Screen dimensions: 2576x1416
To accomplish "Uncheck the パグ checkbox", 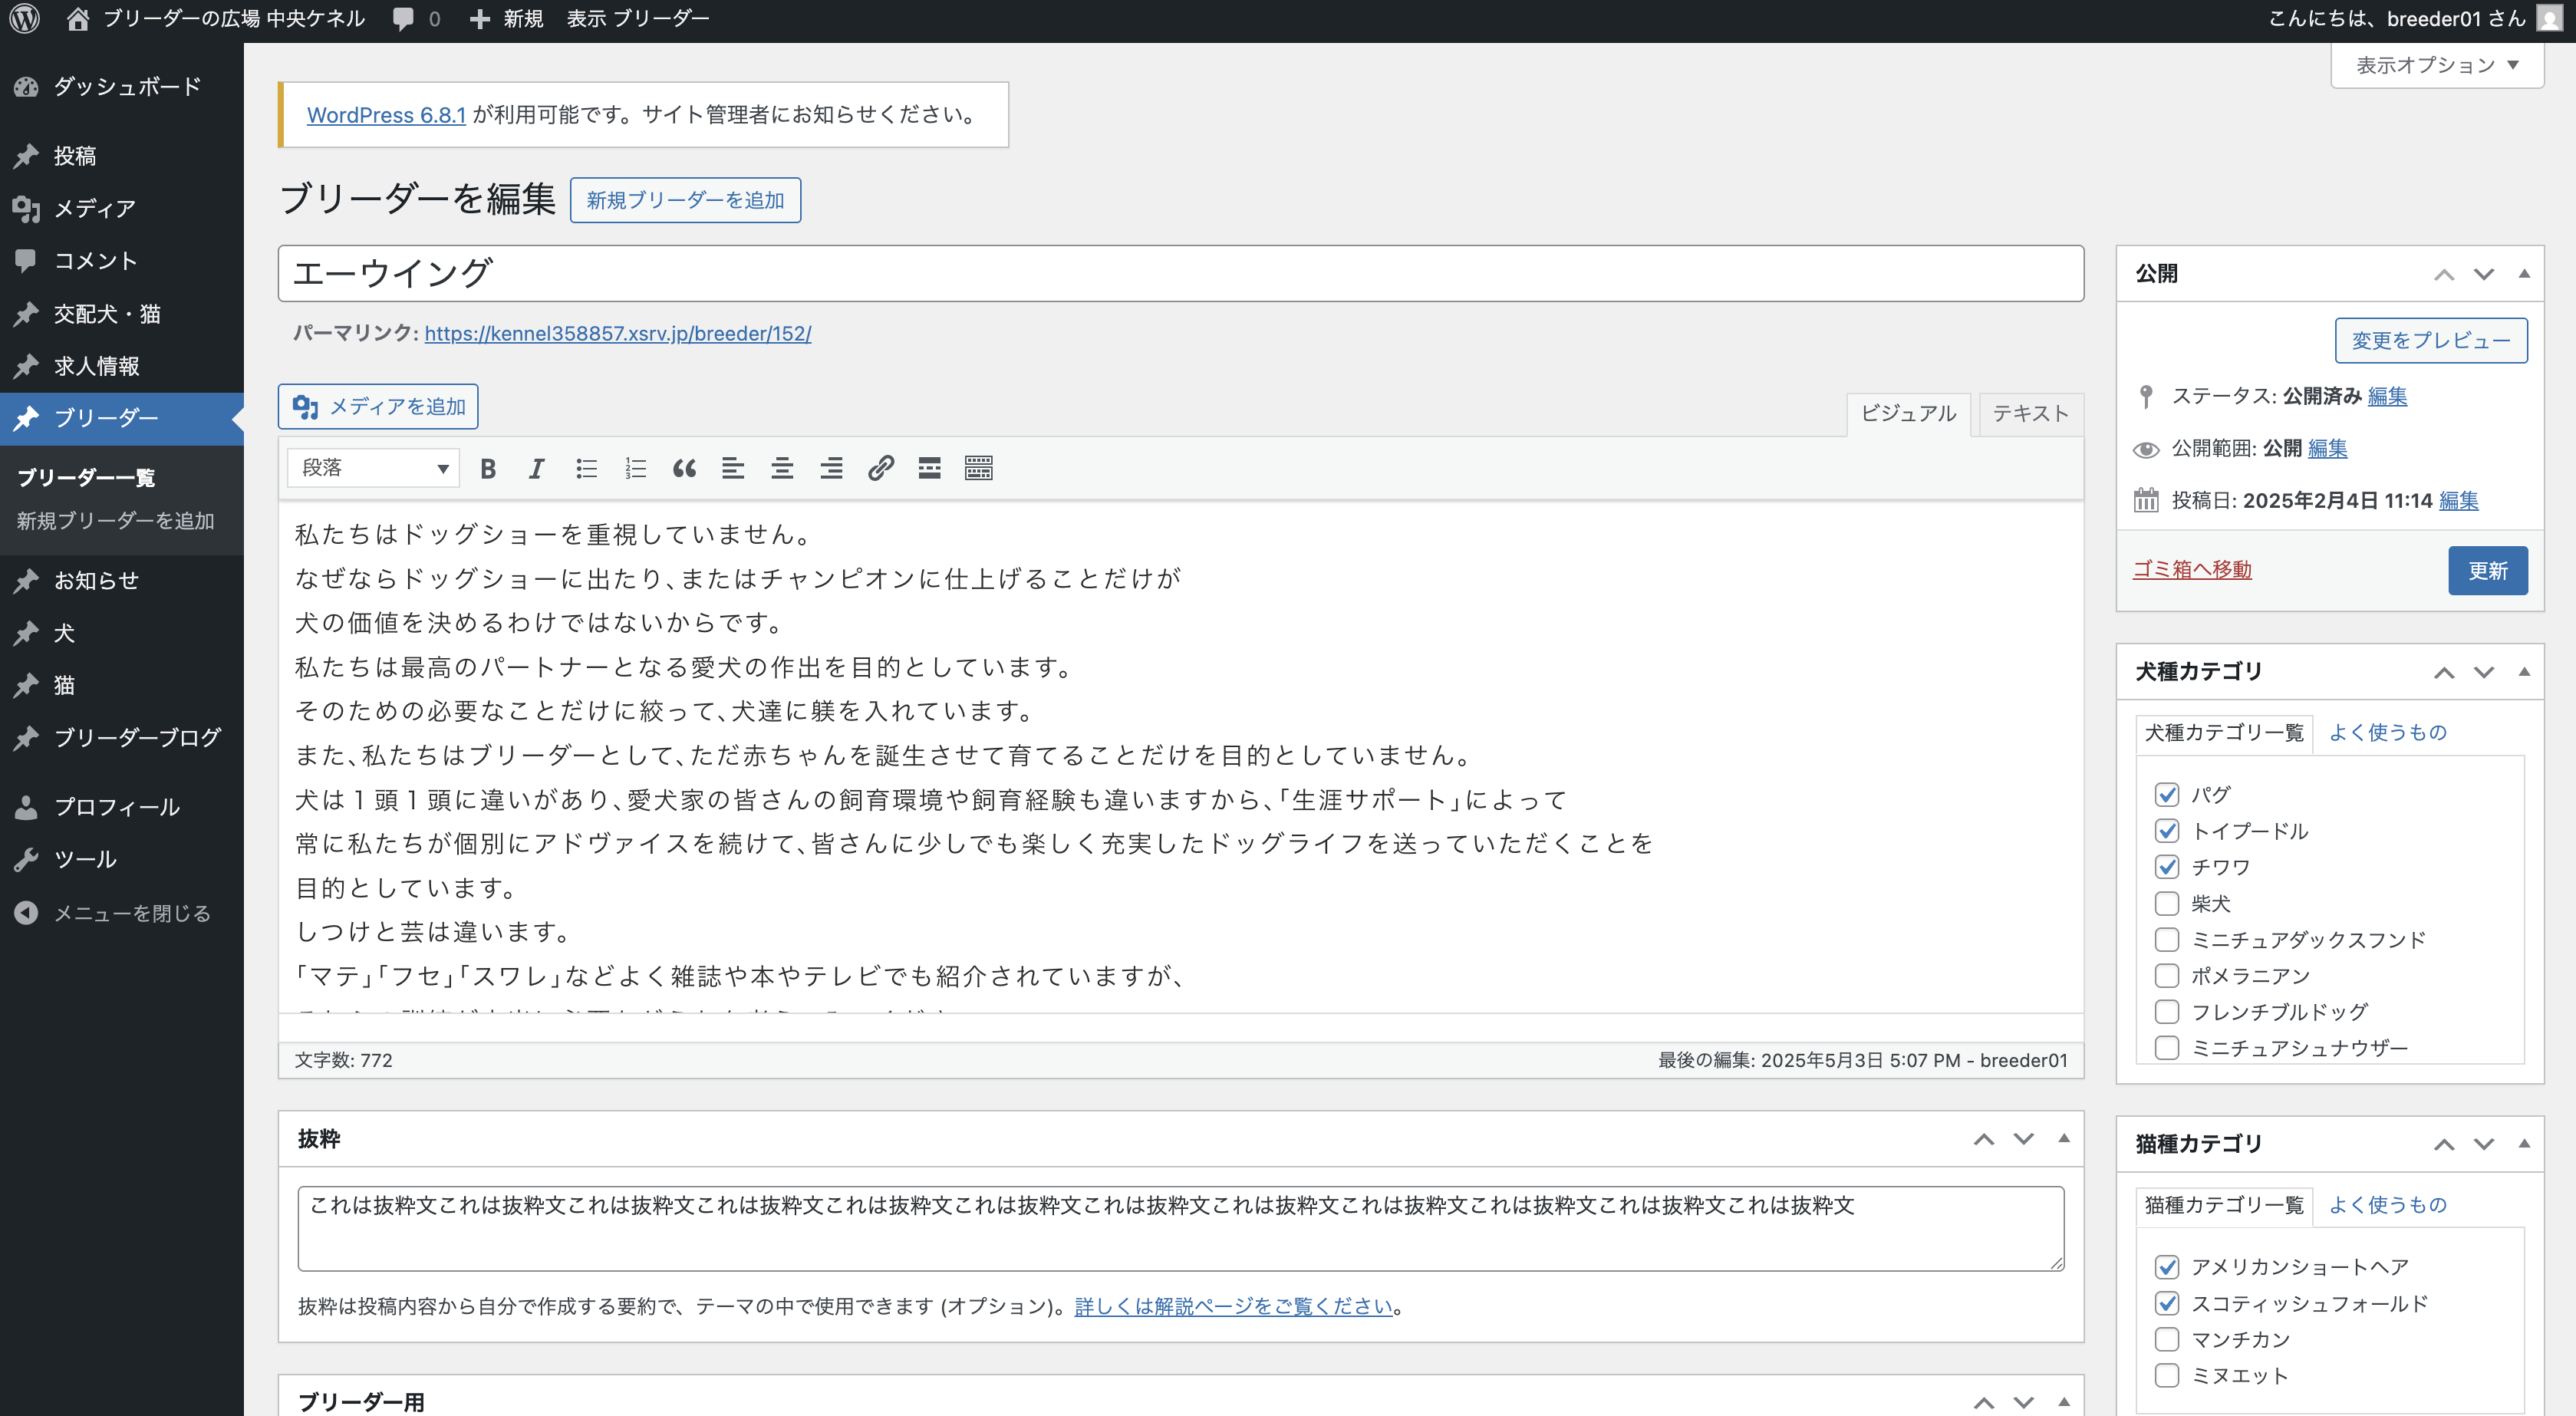I will pos(2166,795).
